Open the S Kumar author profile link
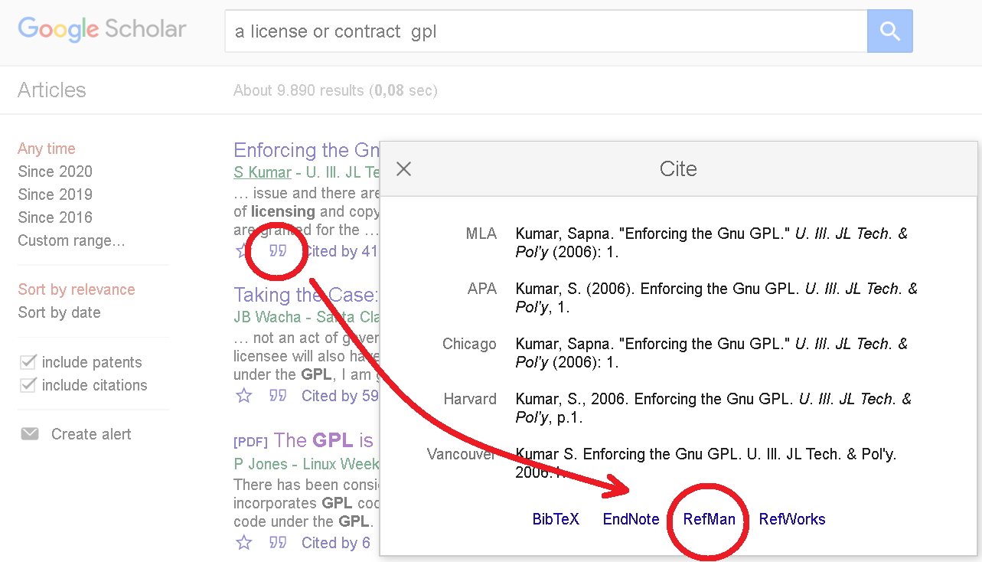 click(263, 172)
